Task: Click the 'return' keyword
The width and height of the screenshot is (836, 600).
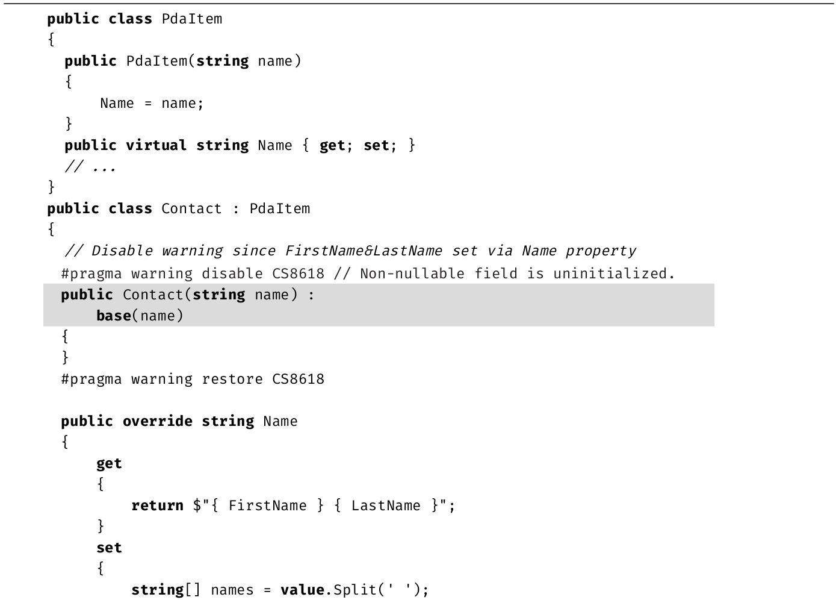Action: [157, 505]
